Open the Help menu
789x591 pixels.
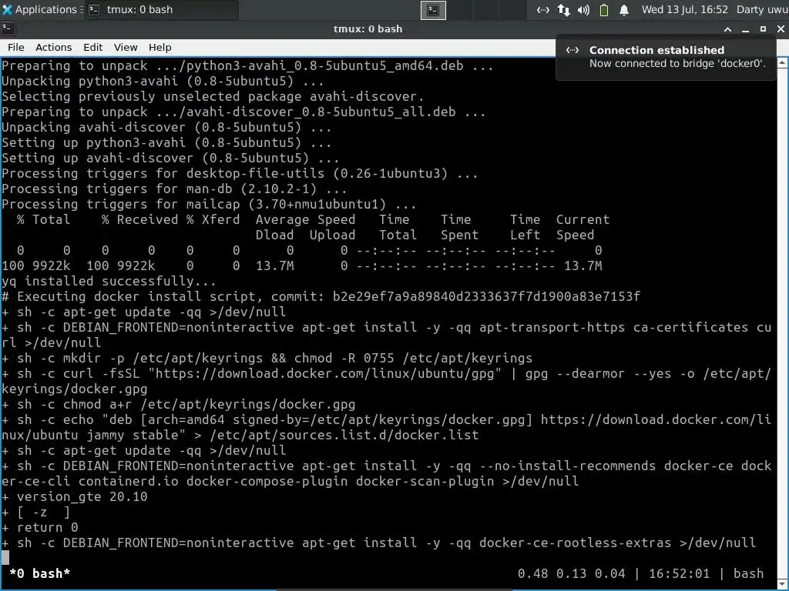[160, 47]
